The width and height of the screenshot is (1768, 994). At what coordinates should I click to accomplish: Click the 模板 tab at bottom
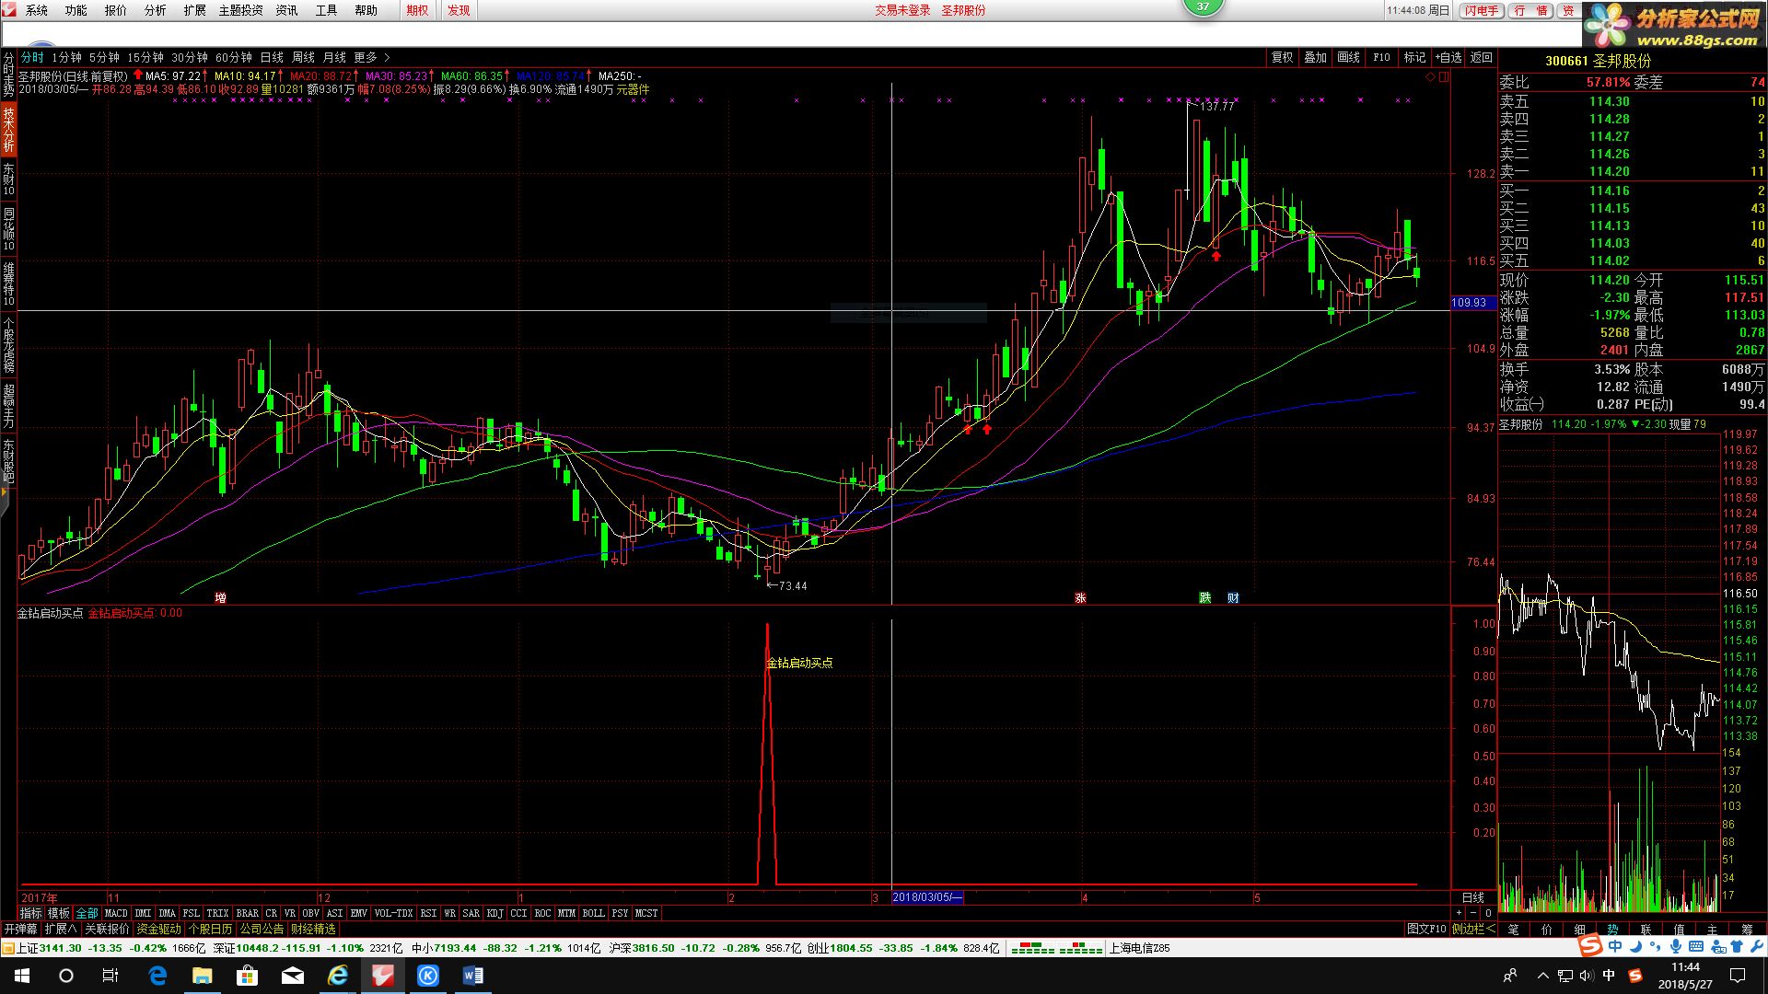[x=59, y=913]
